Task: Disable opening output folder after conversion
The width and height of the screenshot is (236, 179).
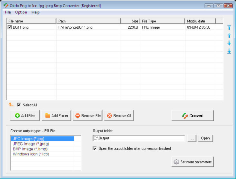Action: (94, 148)
